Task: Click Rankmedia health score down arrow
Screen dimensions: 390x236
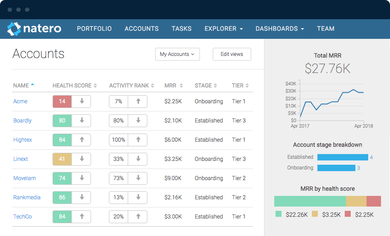Action: (82, 197)
